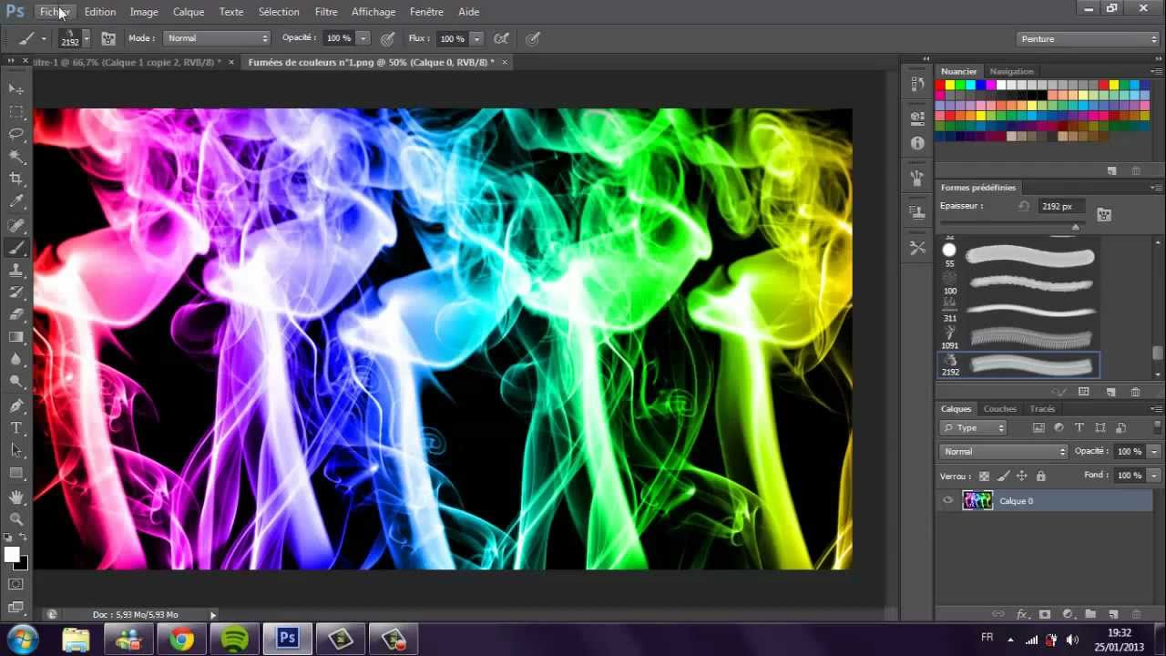Screen dimensions: 1166x656
Task: Select Calque 0 layer thumbnail
Action: pos(977,500)
